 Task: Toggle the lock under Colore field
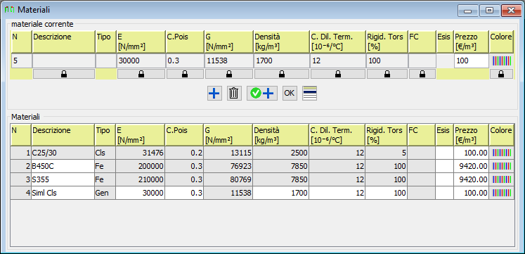501,74
